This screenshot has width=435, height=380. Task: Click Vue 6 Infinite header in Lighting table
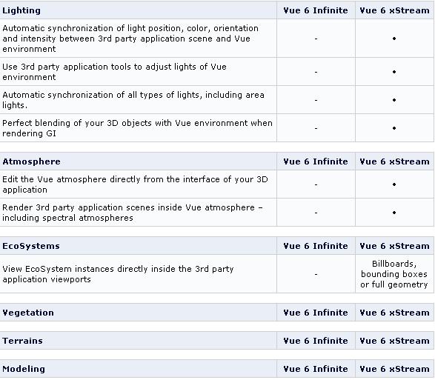316,10
